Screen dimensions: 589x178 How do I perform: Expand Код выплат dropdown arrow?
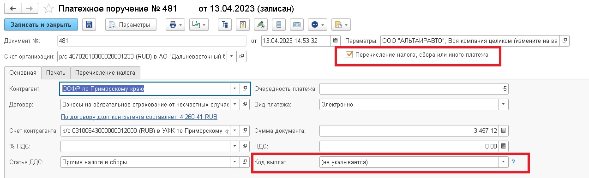coord(503,162)
